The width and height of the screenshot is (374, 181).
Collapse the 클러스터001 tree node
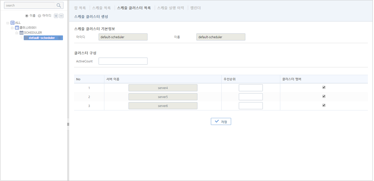tap(13, 28)
